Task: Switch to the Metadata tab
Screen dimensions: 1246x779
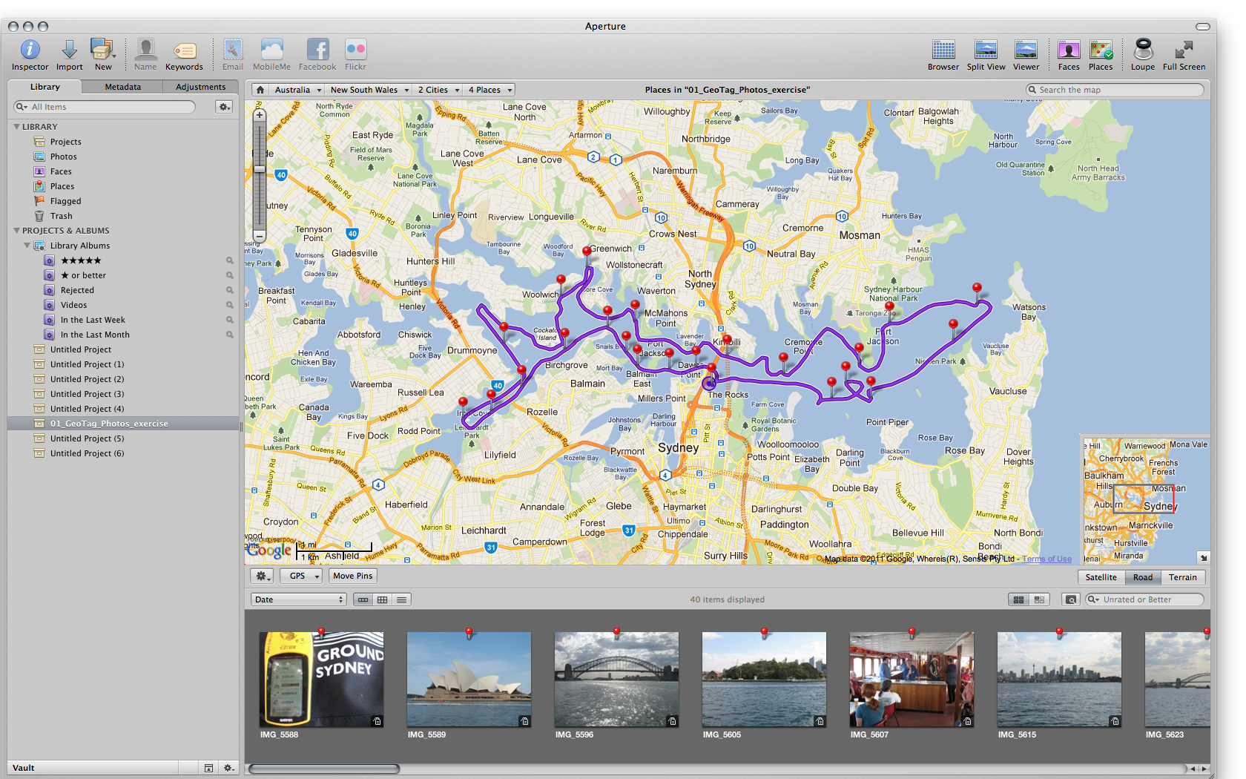Action: [x=122, y=87]
